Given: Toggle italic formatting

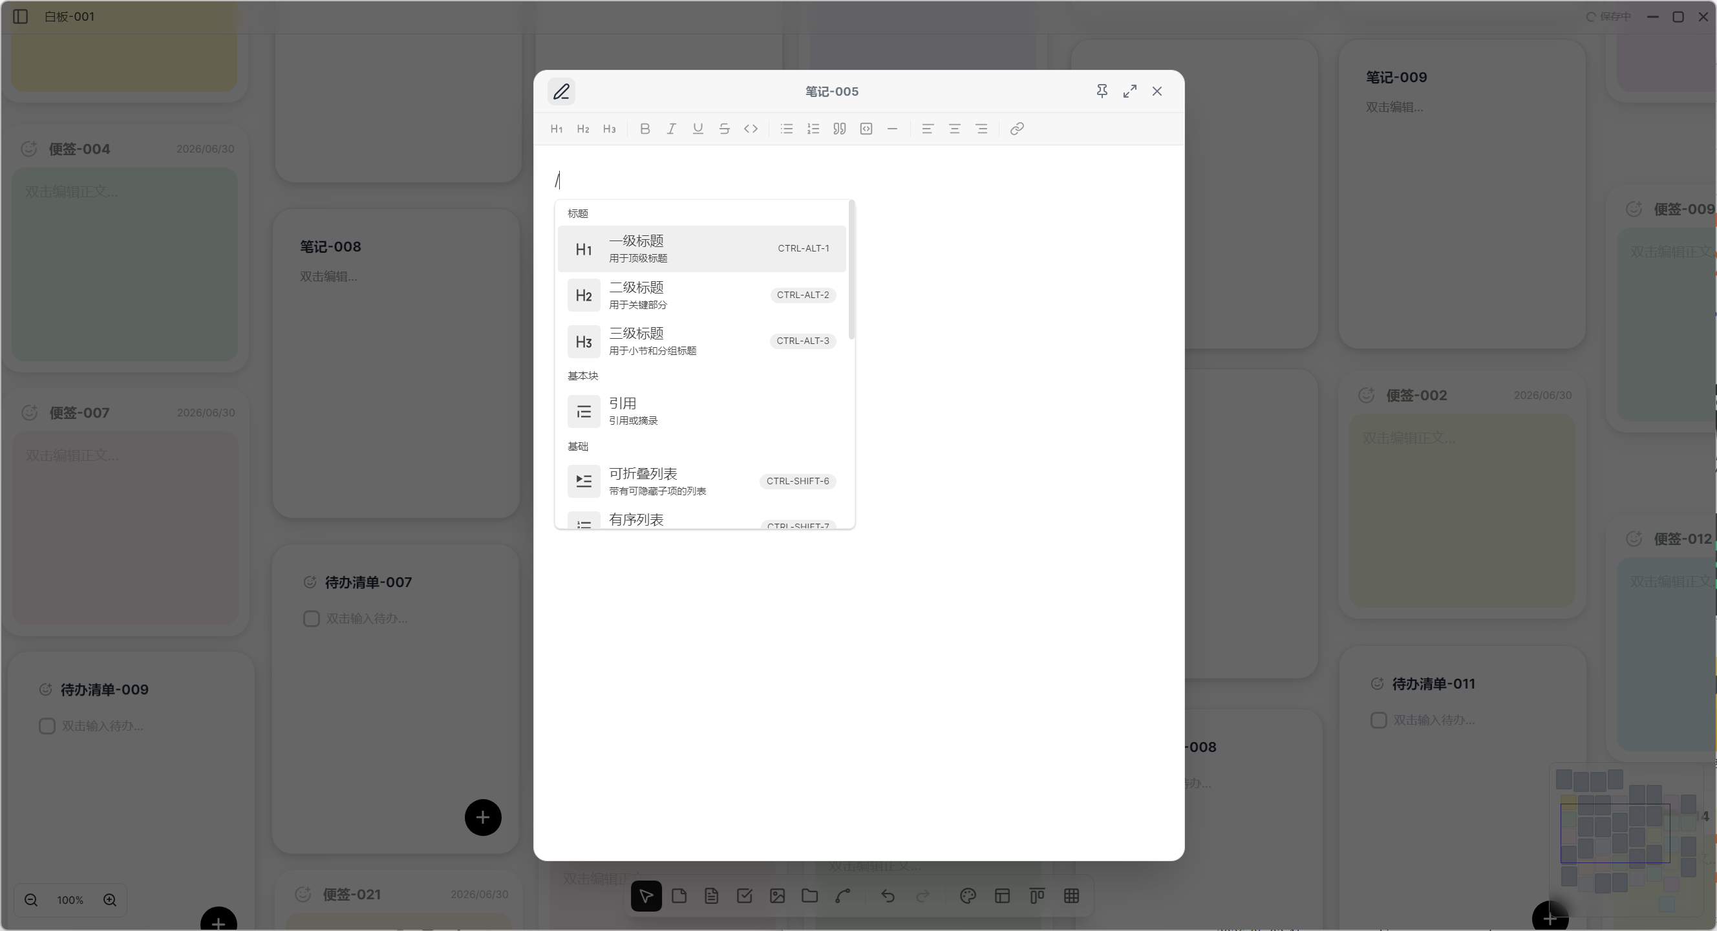Looking at the screenshot, I should (x=671, y=129).
